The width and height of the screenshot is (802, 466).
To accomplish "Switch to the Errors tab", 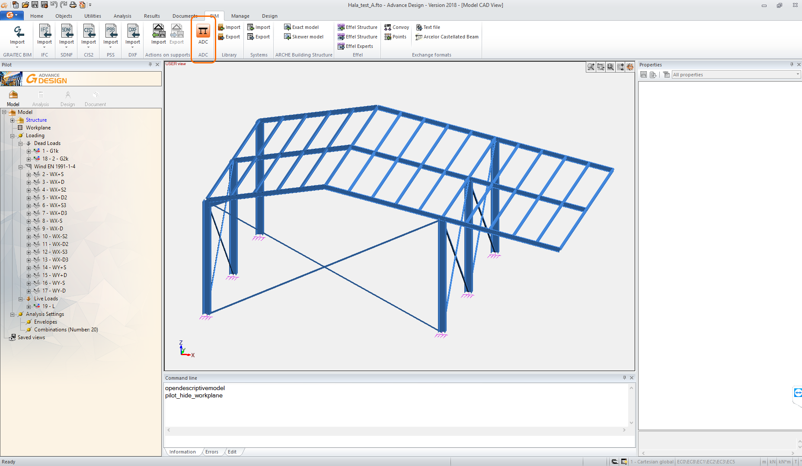I will (211, 452).
